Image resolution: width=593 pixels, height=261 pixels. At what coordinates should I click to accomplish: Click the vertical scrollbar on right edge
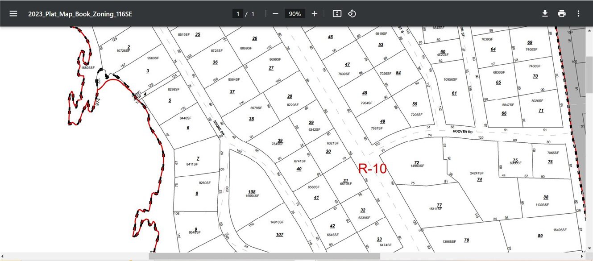(589, 67)
